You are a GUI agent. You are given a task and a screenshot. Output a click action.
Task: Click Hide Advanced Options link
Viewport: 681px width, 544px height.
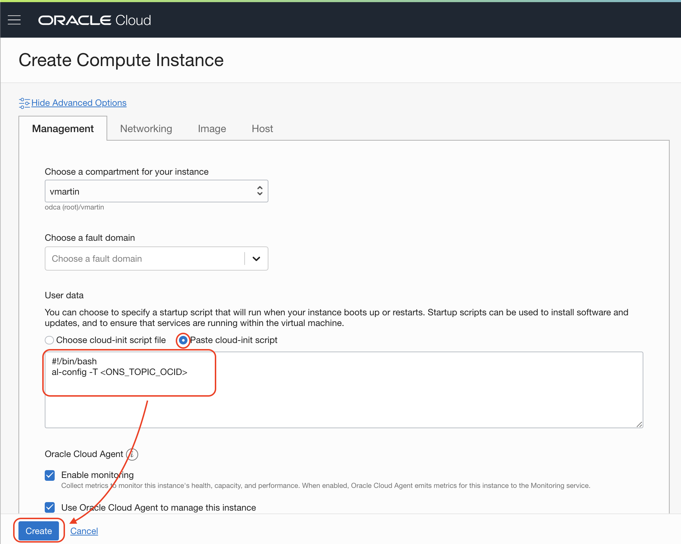pyautogui.click(x=79, y=103)
